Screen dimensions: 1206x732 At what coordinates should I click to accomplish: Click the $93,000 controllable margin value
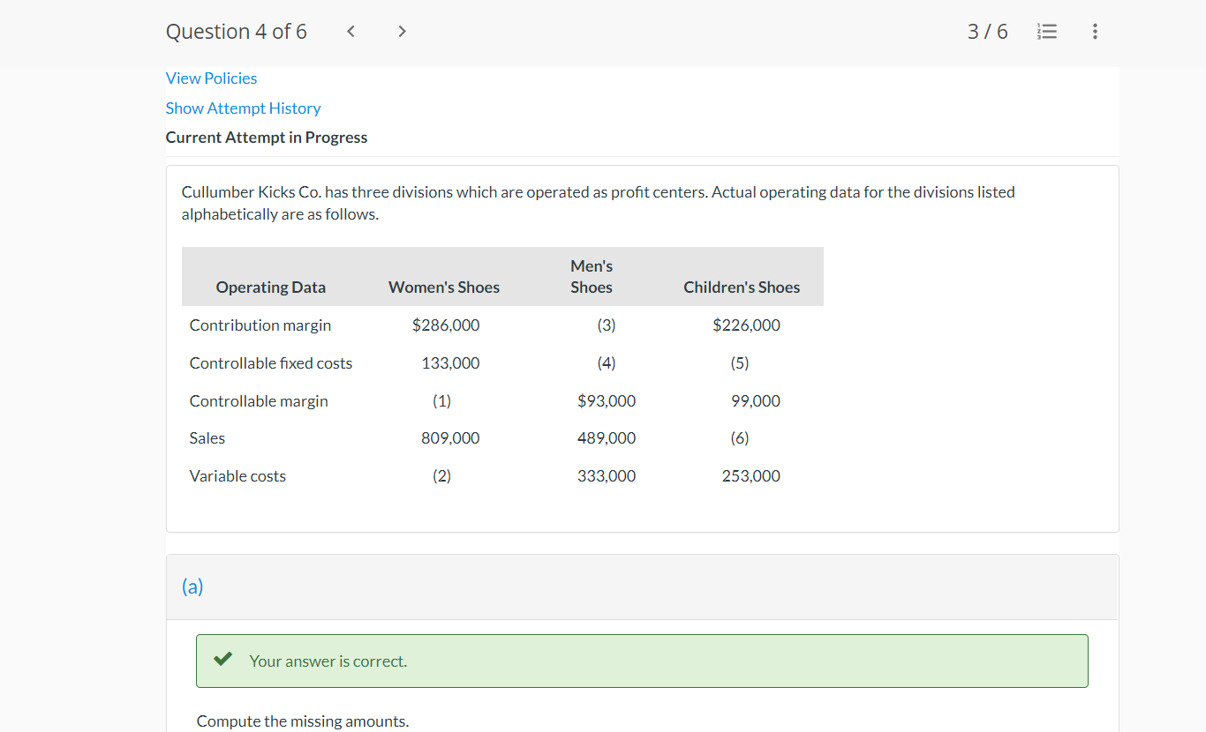[607, 401]
